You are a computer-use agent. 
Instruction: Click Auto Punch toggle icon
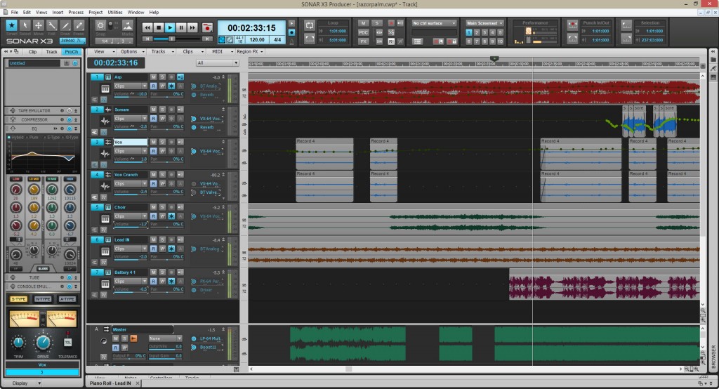573,26
